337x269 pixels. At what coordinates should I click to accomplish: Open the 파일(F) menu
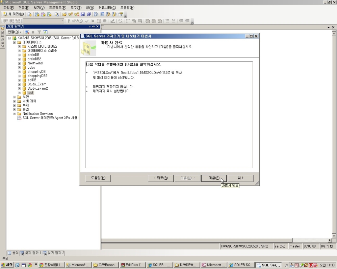9,8
